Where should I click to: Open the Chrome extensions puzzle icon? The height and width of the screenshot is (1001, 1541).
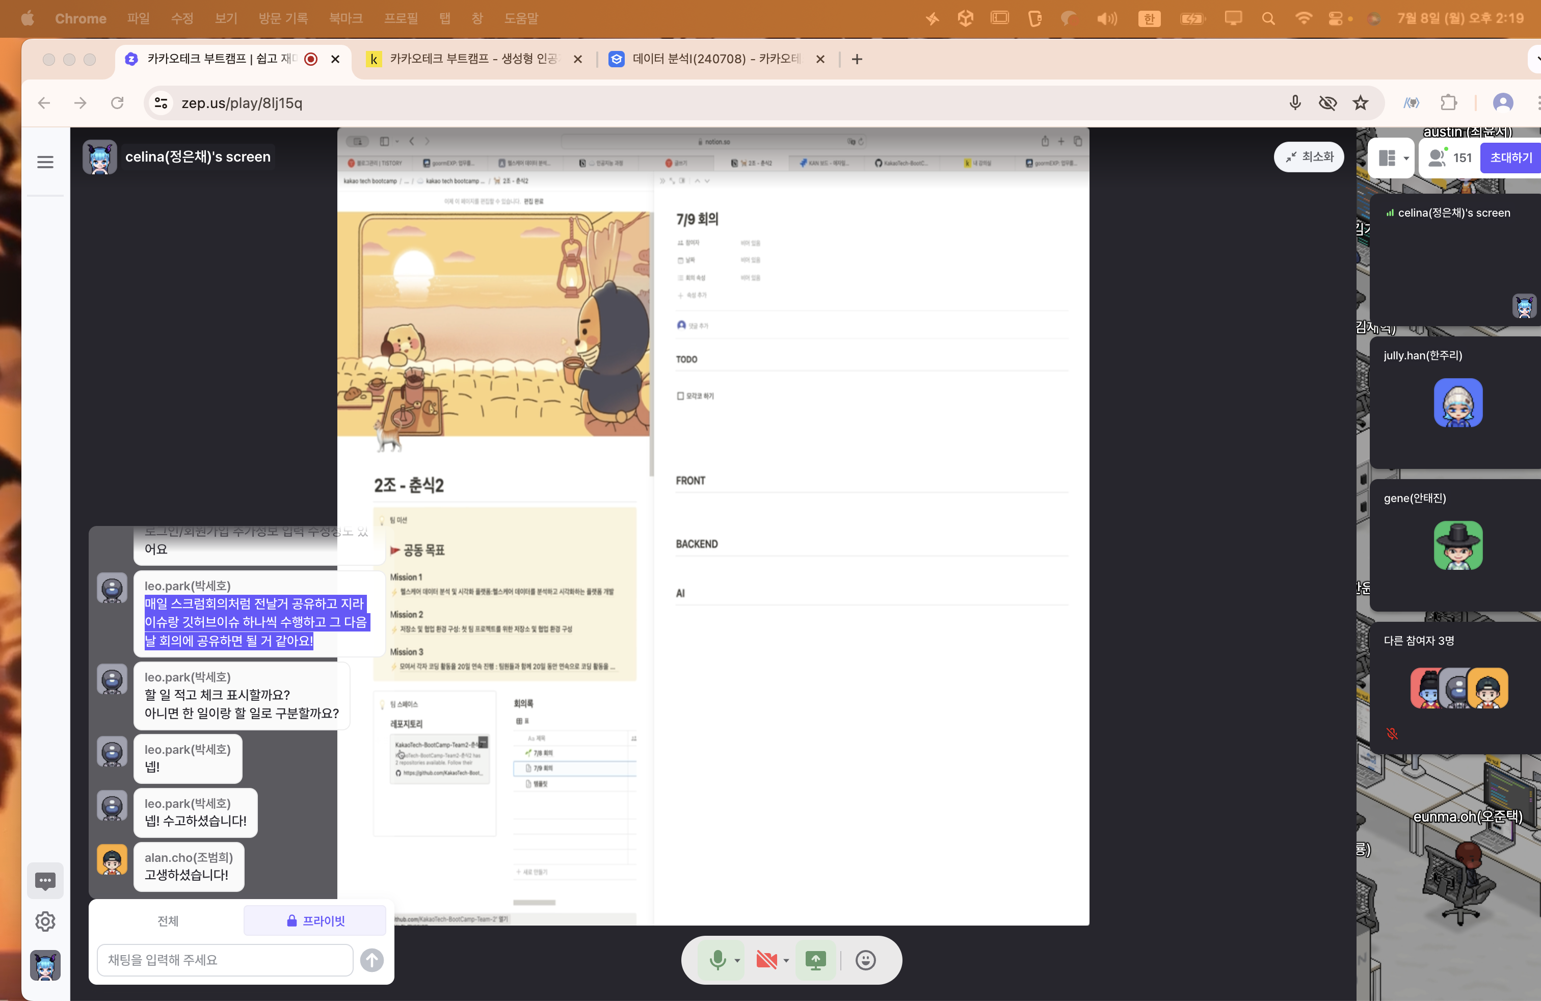[x=1448, y=103]
